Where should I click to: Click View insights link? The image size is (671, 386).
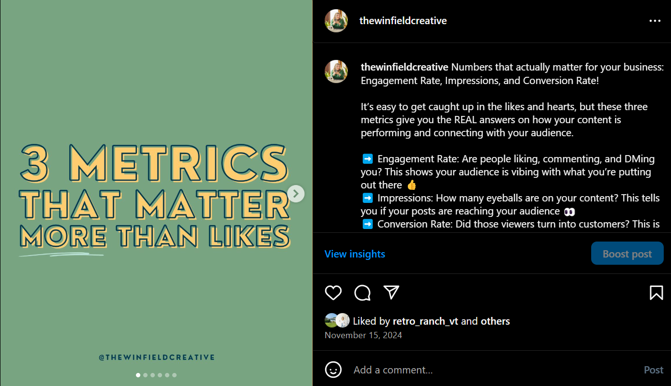(355, 254)
